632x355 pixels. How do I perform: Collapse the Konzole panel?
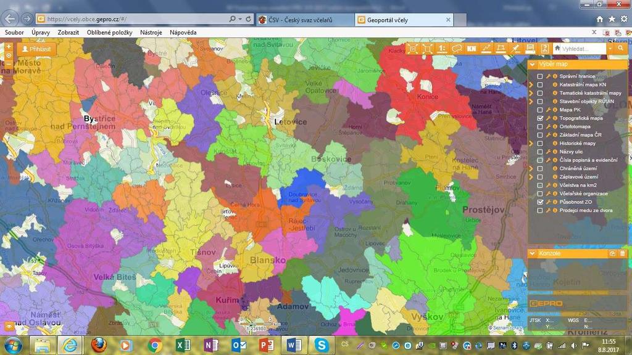coord(533,253)
